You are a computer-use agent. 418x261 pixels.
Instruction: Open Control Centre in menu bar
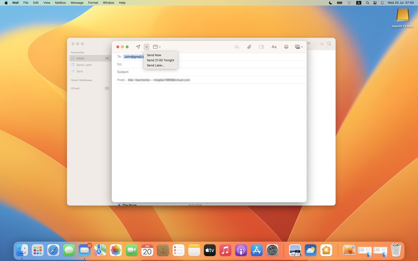click(375, 3)
